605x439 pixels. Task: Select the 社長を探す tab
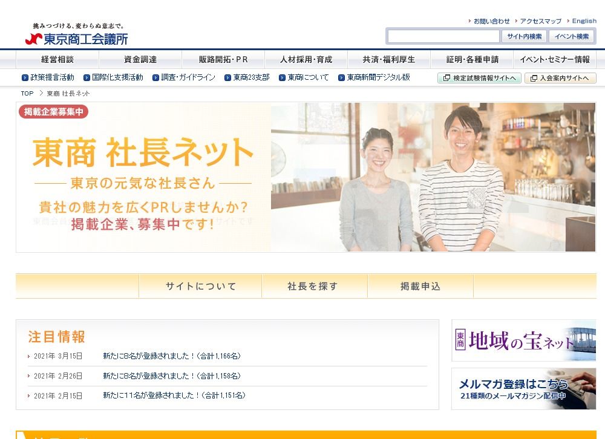[x=313, y=286]
